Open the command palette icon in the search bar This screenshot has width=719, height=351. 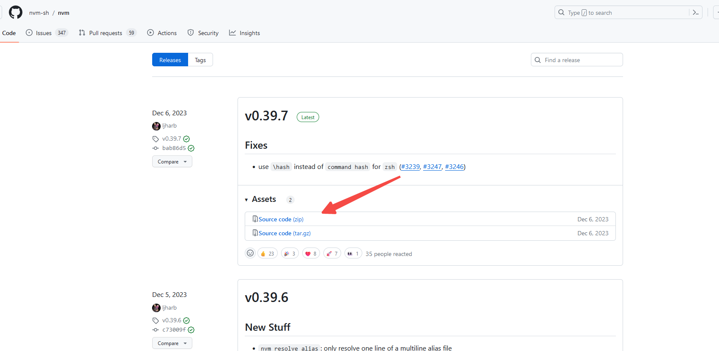(x=695, y=13)
